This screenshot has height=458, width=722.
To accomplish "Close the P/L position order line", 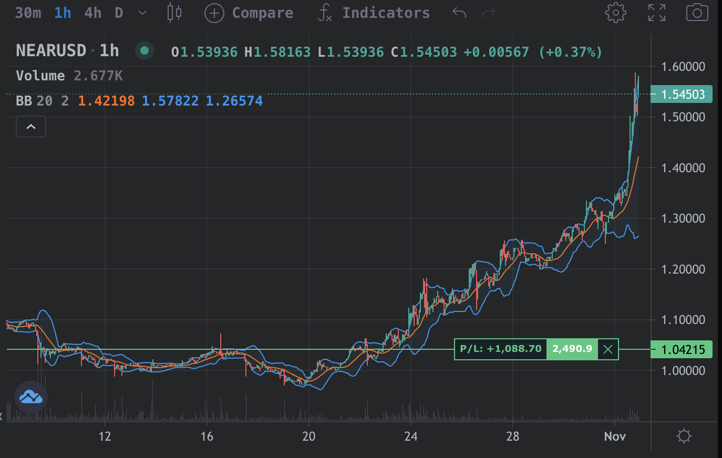I will point(608,349).
